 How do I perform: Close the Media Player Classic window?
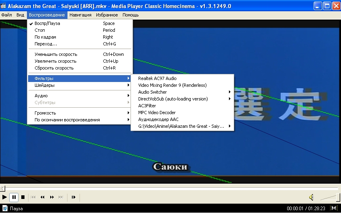pyautogui.click(x=336, y=6)
